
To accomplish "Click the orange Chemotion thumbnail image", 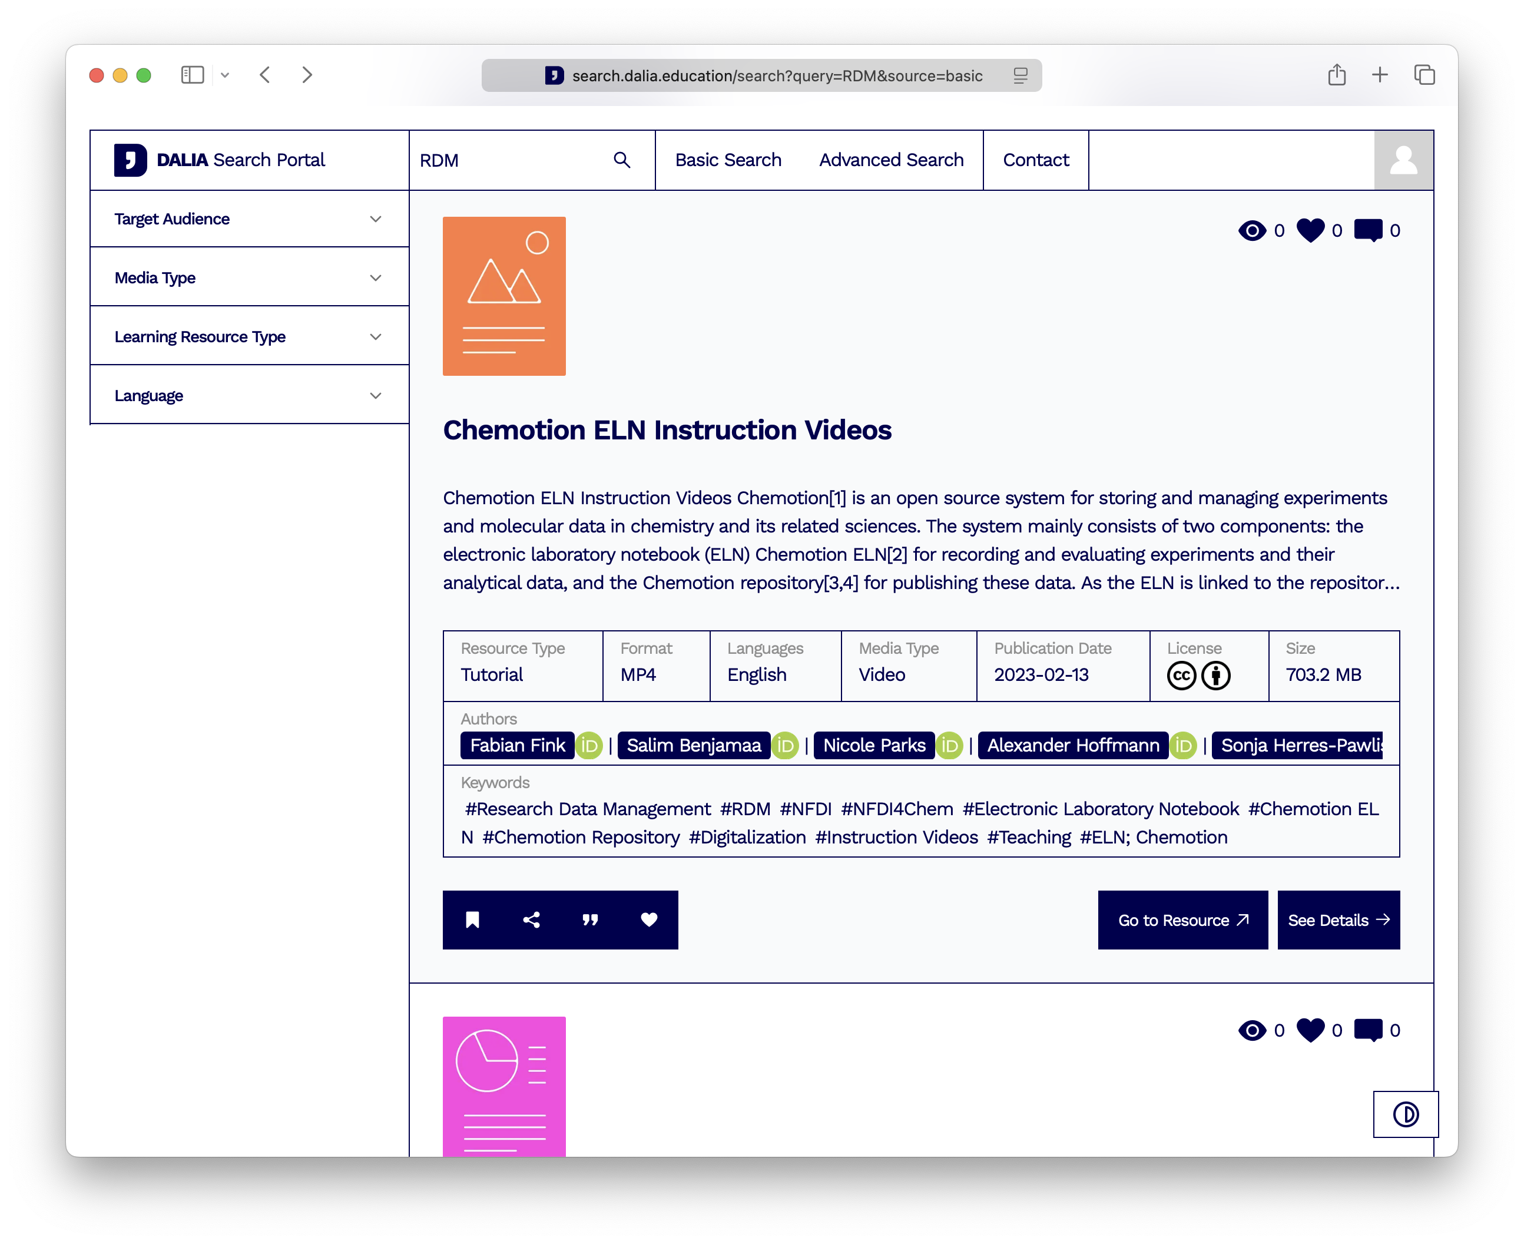I will point(503,296).
